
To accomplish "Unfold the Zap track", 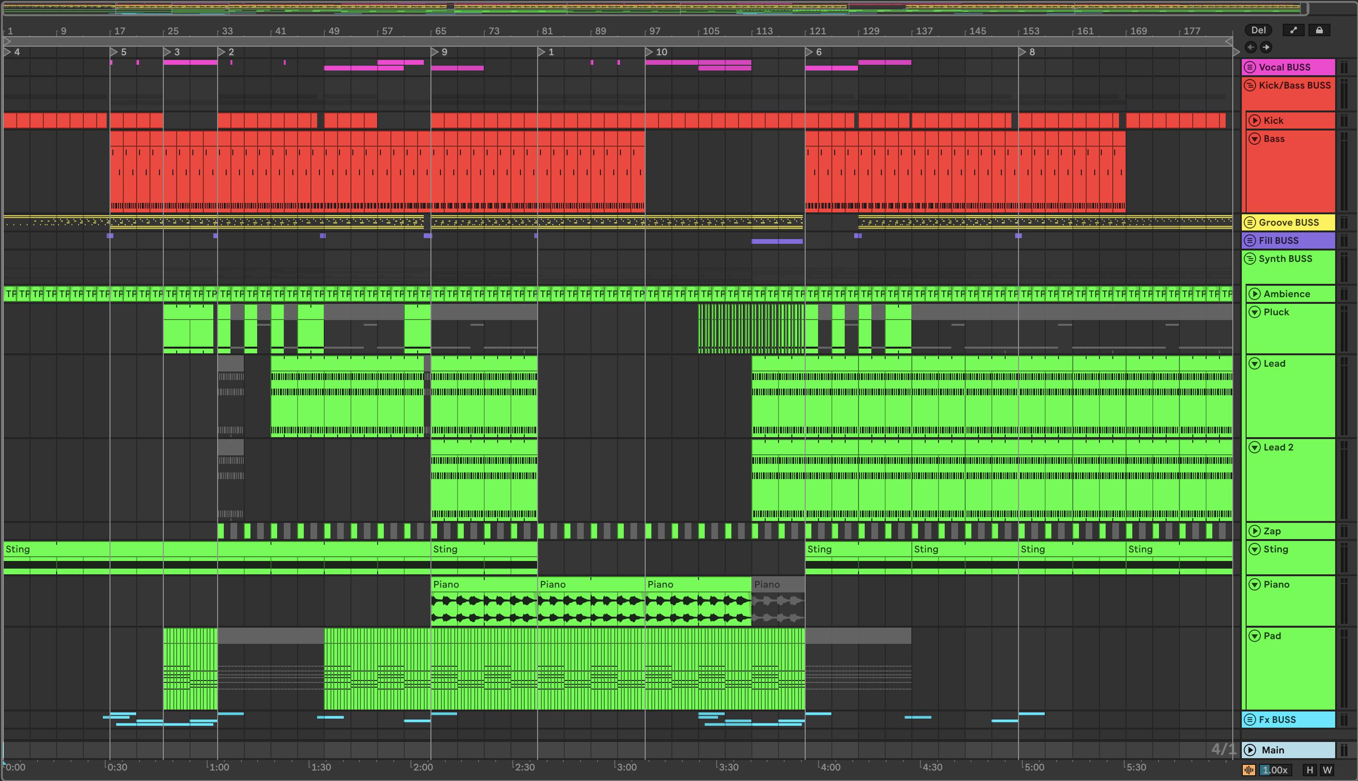I will point(1255,531).
